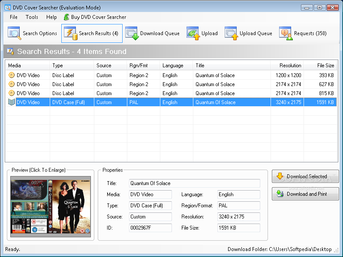Click the Download Selected arrow icon

coord(280,176)
